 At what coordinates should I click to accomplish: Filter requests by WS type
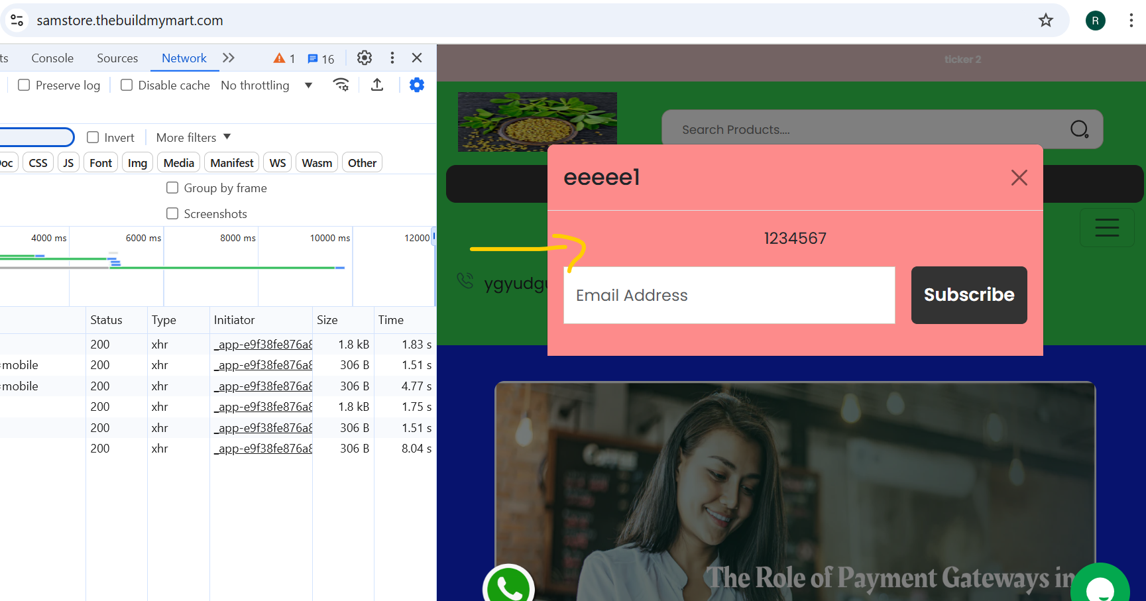(x=278, y=162)
